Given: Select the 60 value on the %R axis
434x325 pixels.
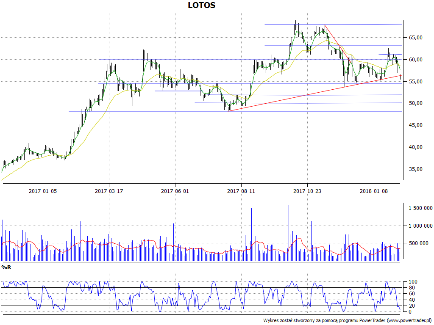Looking at the screenshot, I should coord(412,294).
